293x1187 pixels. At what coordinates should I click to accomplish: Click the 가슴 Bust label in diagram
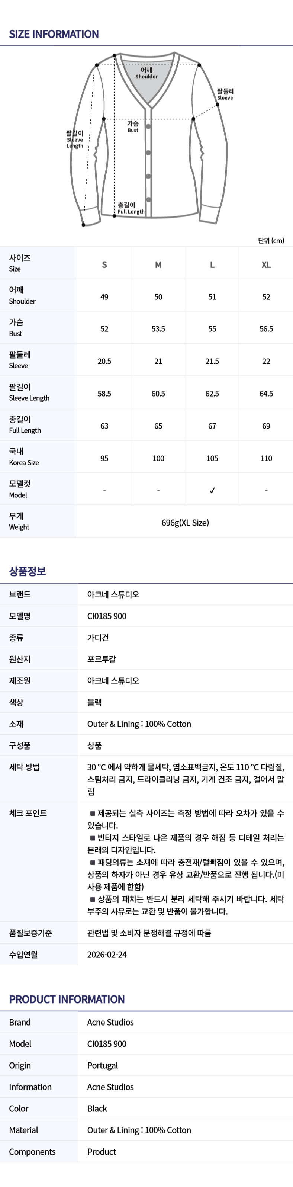(133, 127)
